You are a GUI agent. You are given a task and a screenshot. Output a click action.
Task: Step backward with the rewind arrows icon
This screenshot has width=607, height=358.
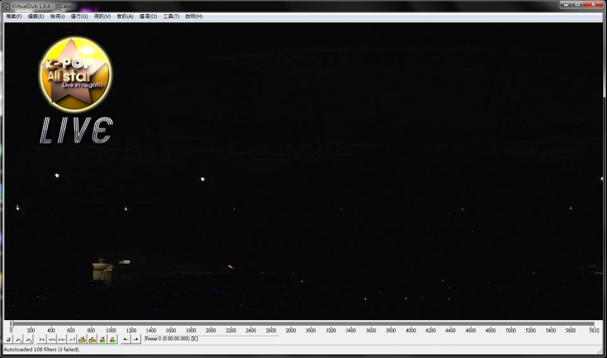(x=51, y=340)
